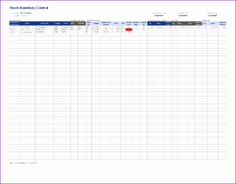Viewport: 236px width, 184px height.
Task: Click the $ 500,000.00 inventory total
Action: [x=159, y=15]
